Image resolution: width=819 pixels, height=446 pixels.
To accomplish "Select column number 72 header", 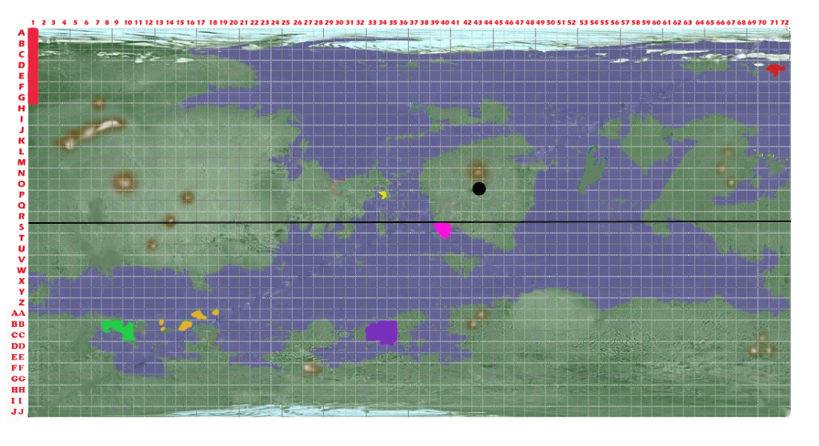I will point(785,22).
